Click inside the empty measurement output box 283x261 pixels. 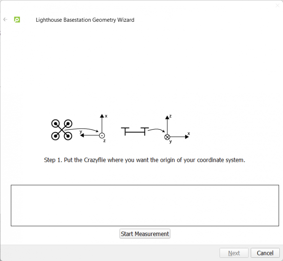[x=144, y=205]
